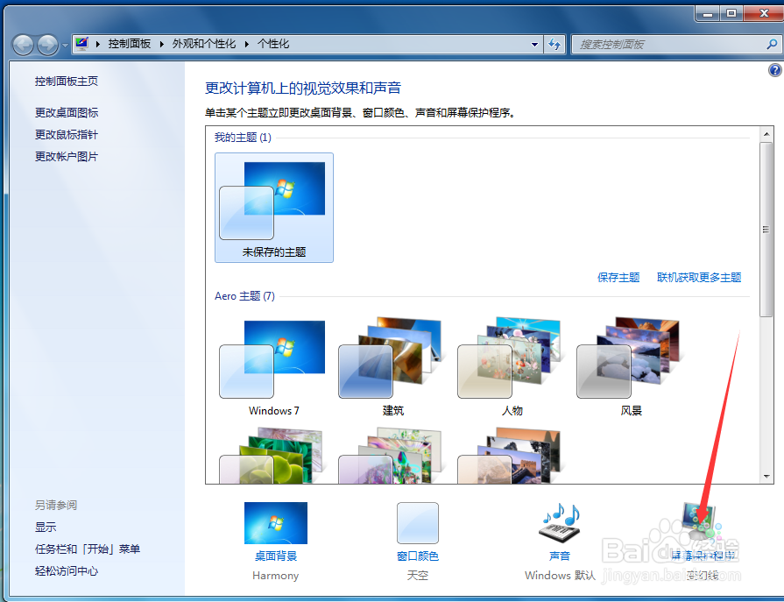The height and width of the screenshot is (602, 784).
Task: Open the address bar history dropdown
Action: [x=533, y=43]
